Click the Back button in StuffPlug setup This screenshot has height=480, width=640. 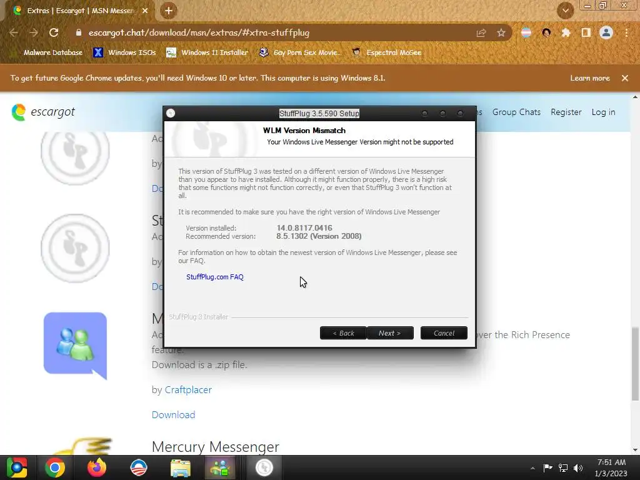tap(343, 333)
